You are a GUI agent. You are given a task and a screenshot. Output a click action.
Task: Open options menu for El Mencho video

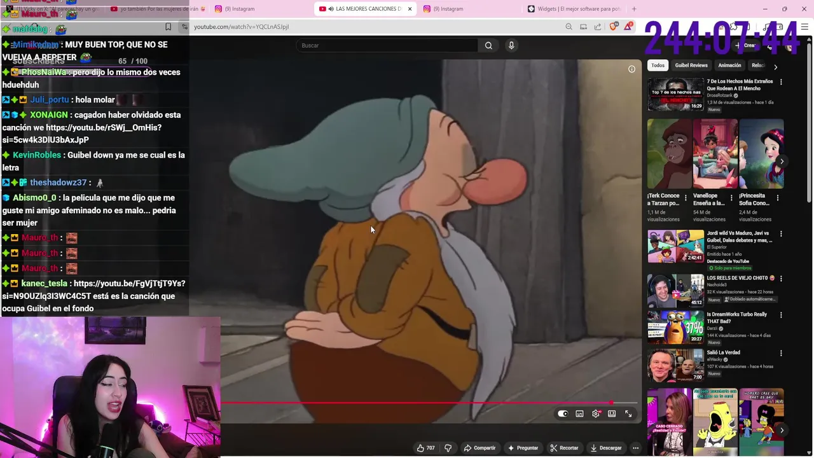[781, 82]
